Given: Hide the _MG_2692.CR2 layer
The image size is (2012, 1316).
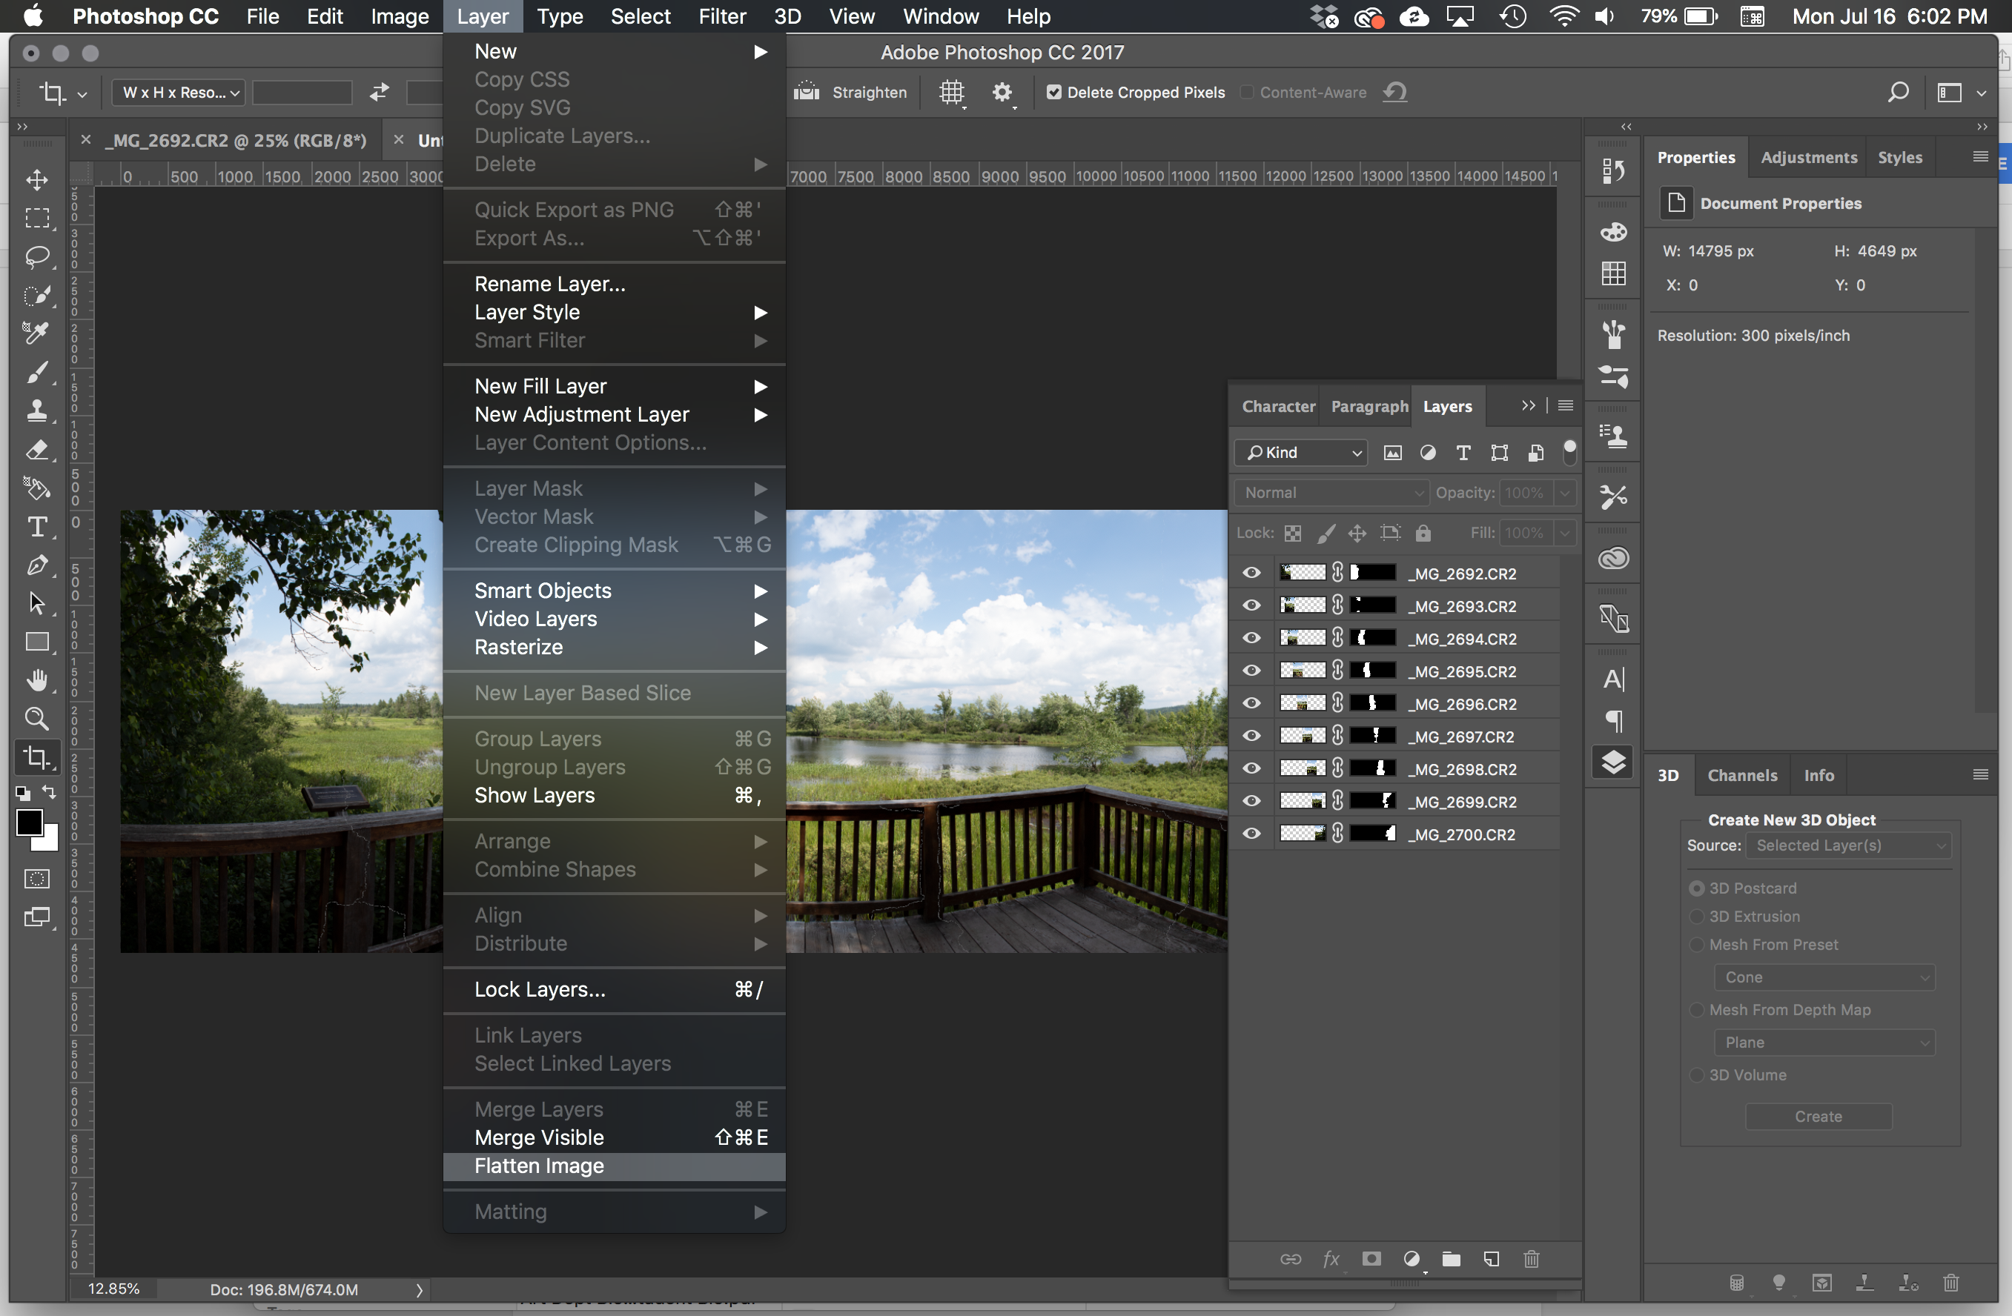Looking at the screenshot, I should (1252, 573).
